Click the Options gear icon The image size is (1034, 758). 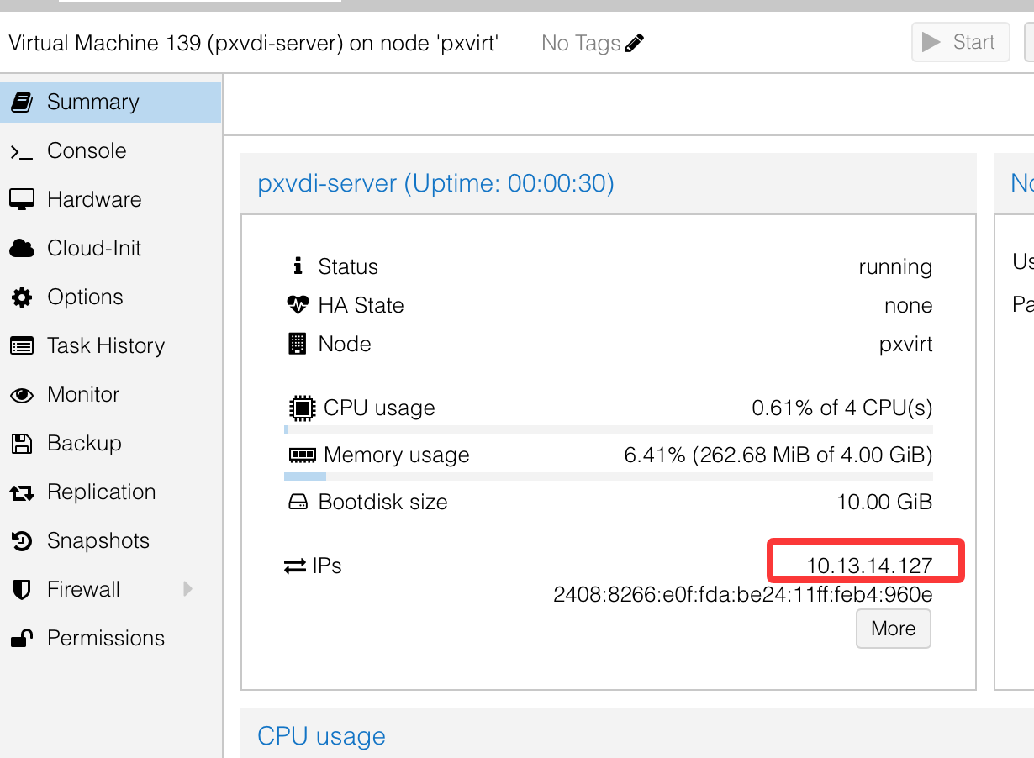coord(22,297)
